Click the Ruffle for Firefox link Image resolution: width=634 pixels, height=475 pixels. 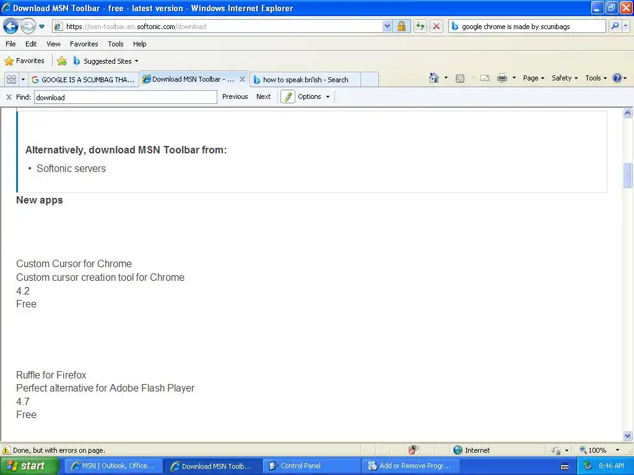pos(51,375)
